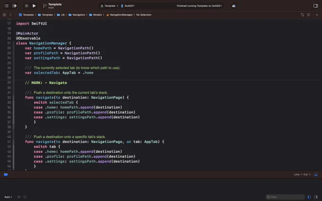The height and width of the screenshot is (201, 322).
Task: Click the @MainActor attribute
Action: (27, 34)
